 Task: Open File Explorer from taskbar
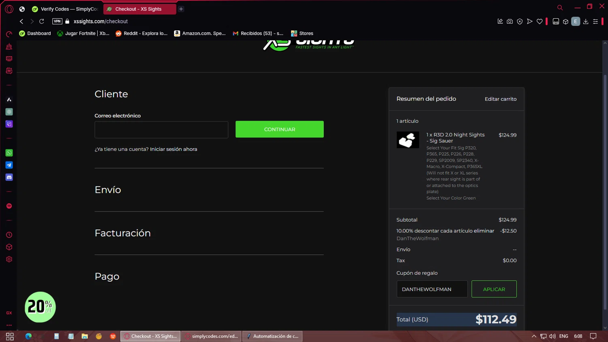point(85,336)
